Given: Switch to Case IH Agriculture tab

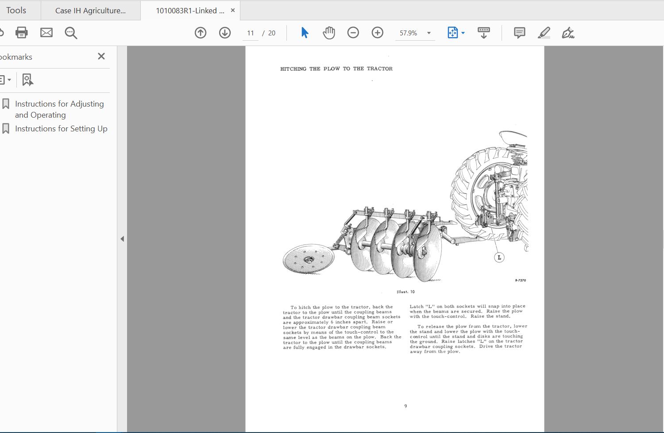Looking at the screenshot, I should [x=90, y=11].
